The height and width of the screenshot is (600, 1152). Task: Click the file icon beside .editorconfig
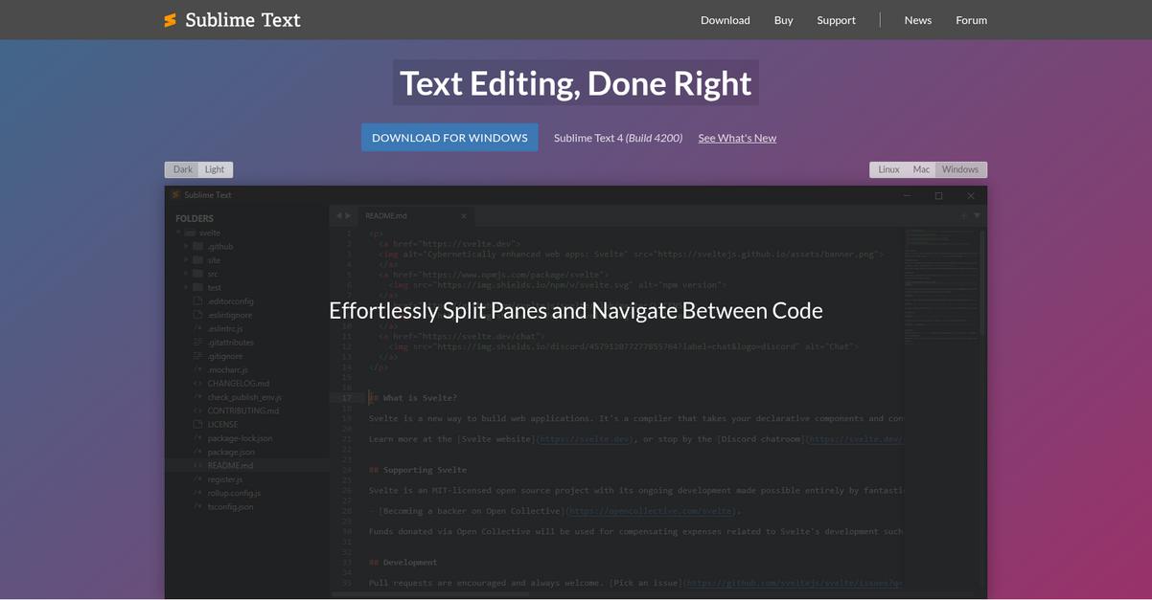[198, 301]
